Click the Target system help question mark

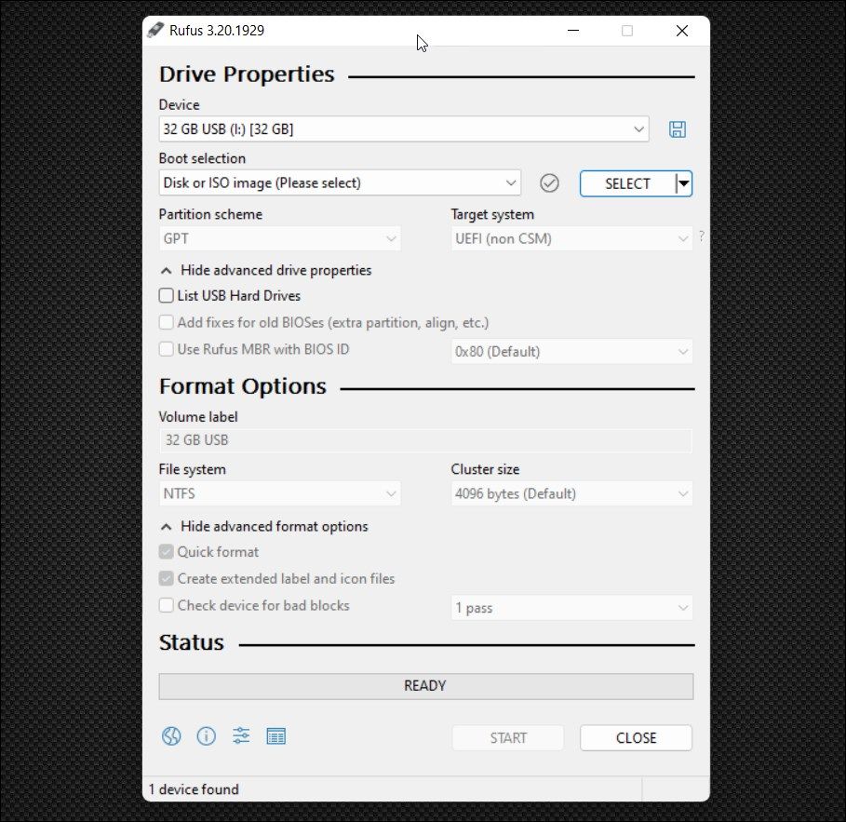[x=702, y=236]
